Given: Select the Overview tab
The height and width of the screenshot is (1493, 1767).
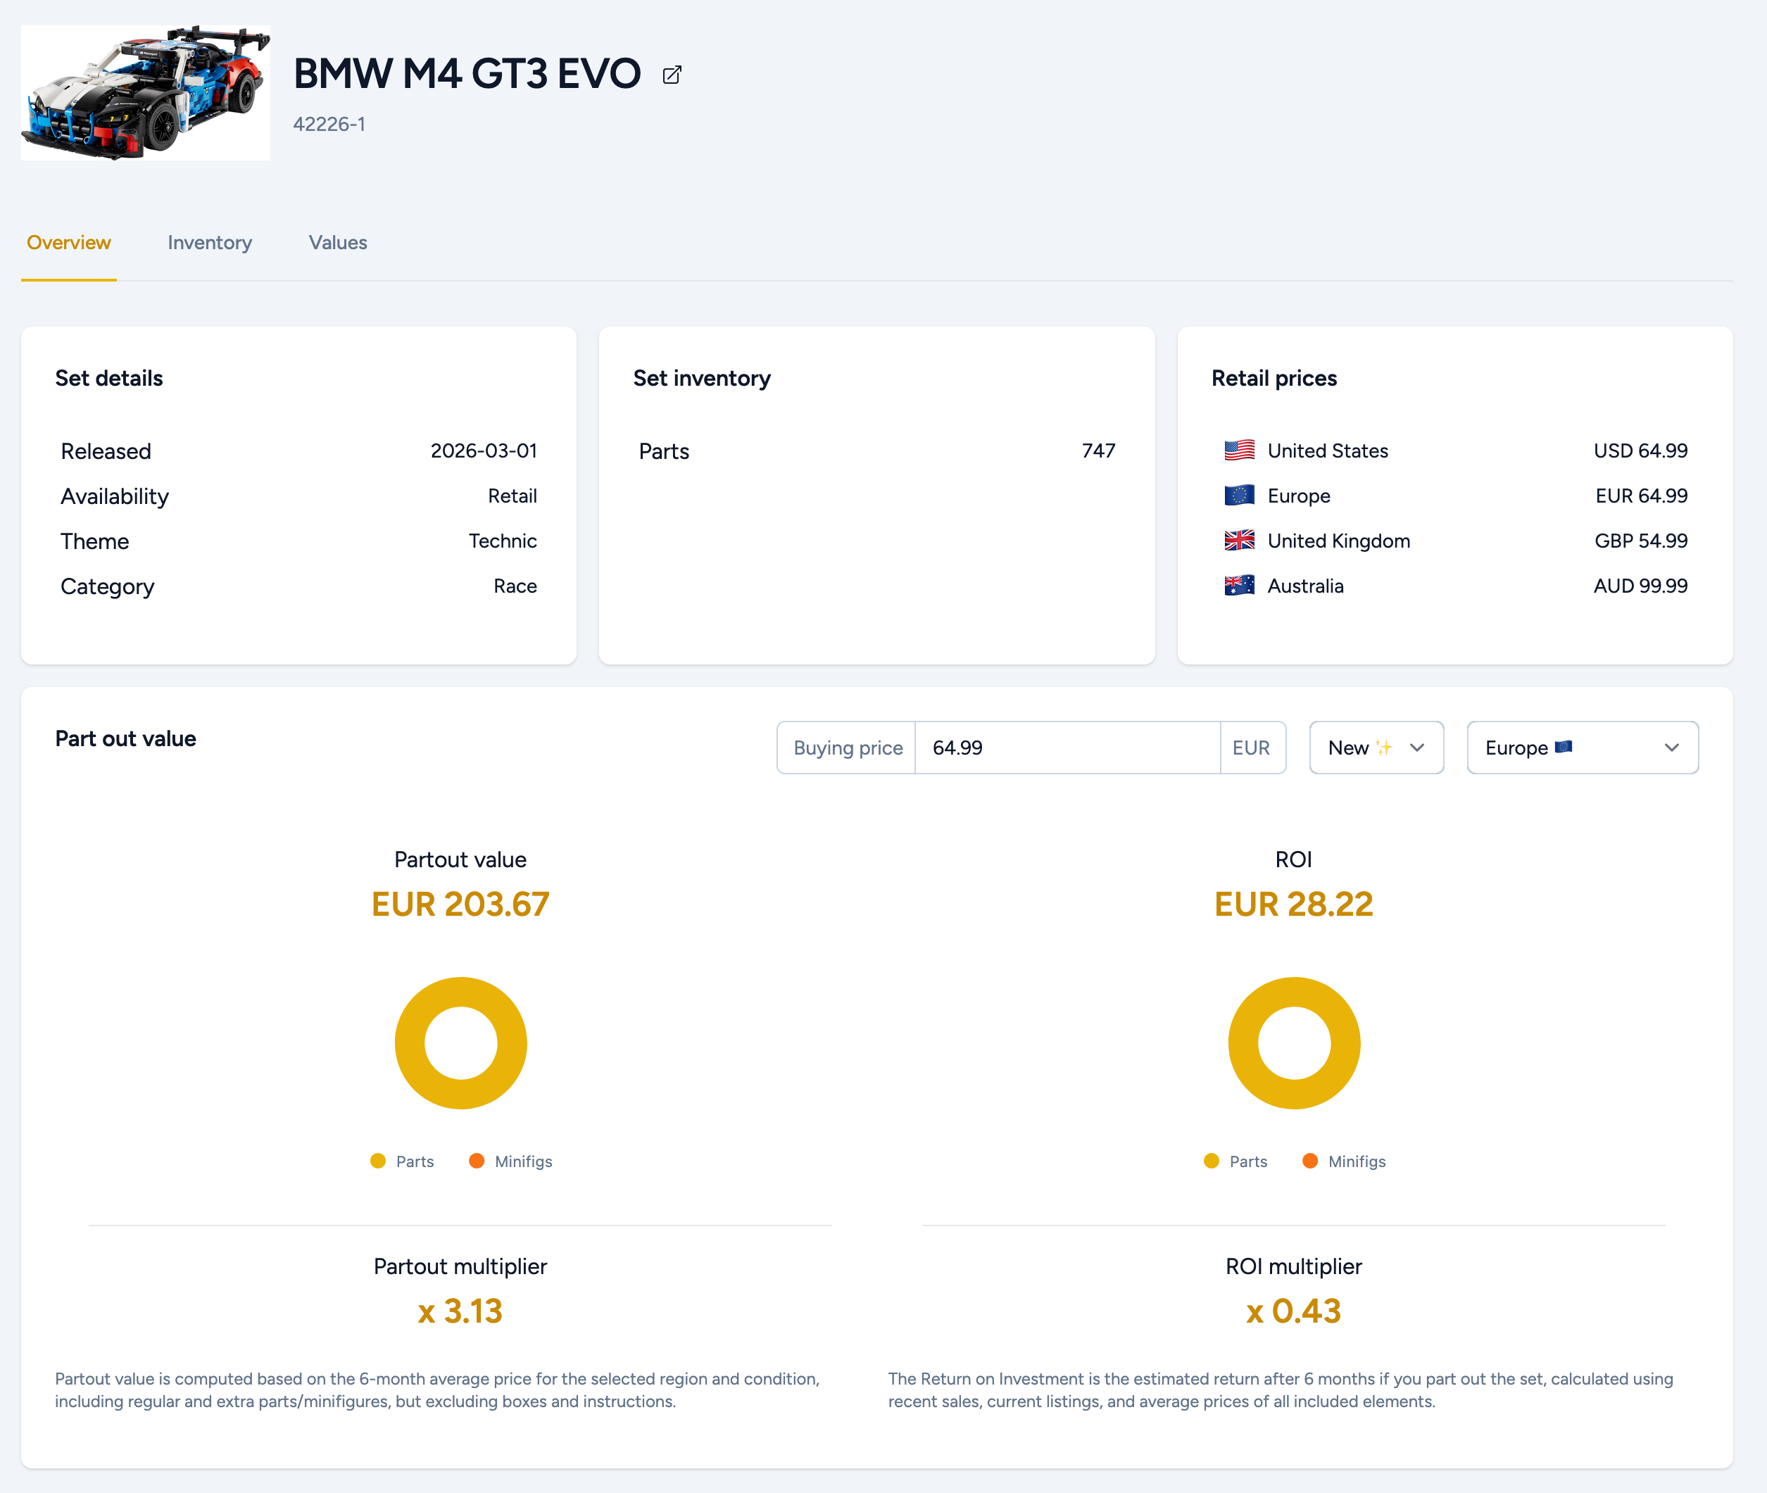Looking at the screenshot, I should point(68,243).
